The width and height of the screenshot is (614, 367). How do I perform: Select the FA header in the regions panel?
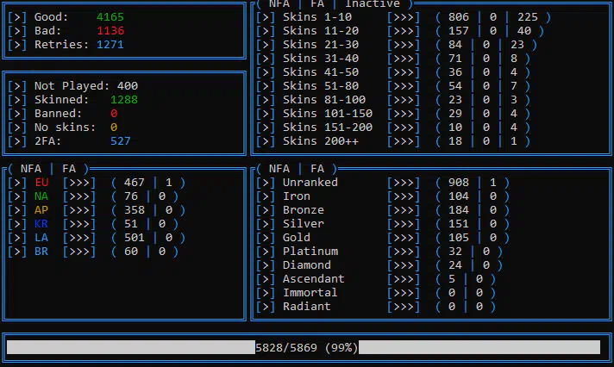pos(69,169)
